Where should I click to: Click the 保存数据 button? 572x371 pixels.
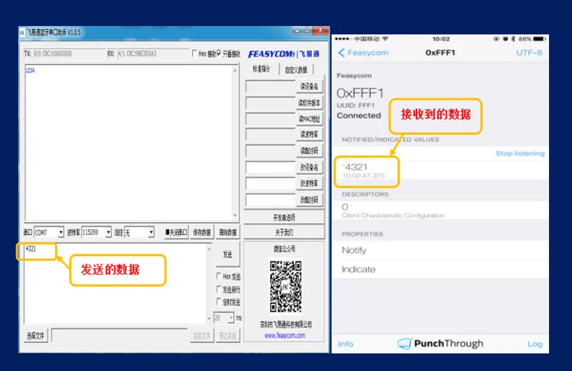pos(202,232)
